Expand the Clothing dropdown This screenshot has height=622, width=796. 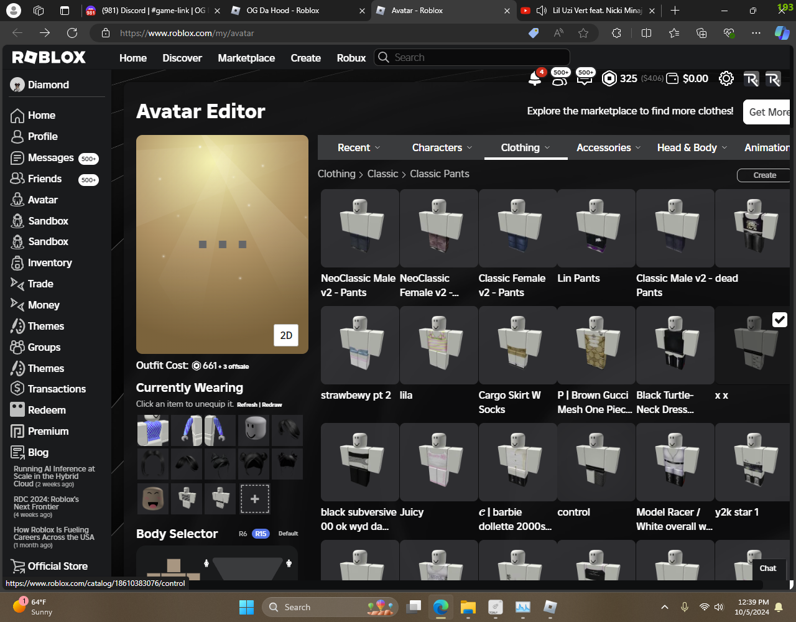tap(525, 147)
